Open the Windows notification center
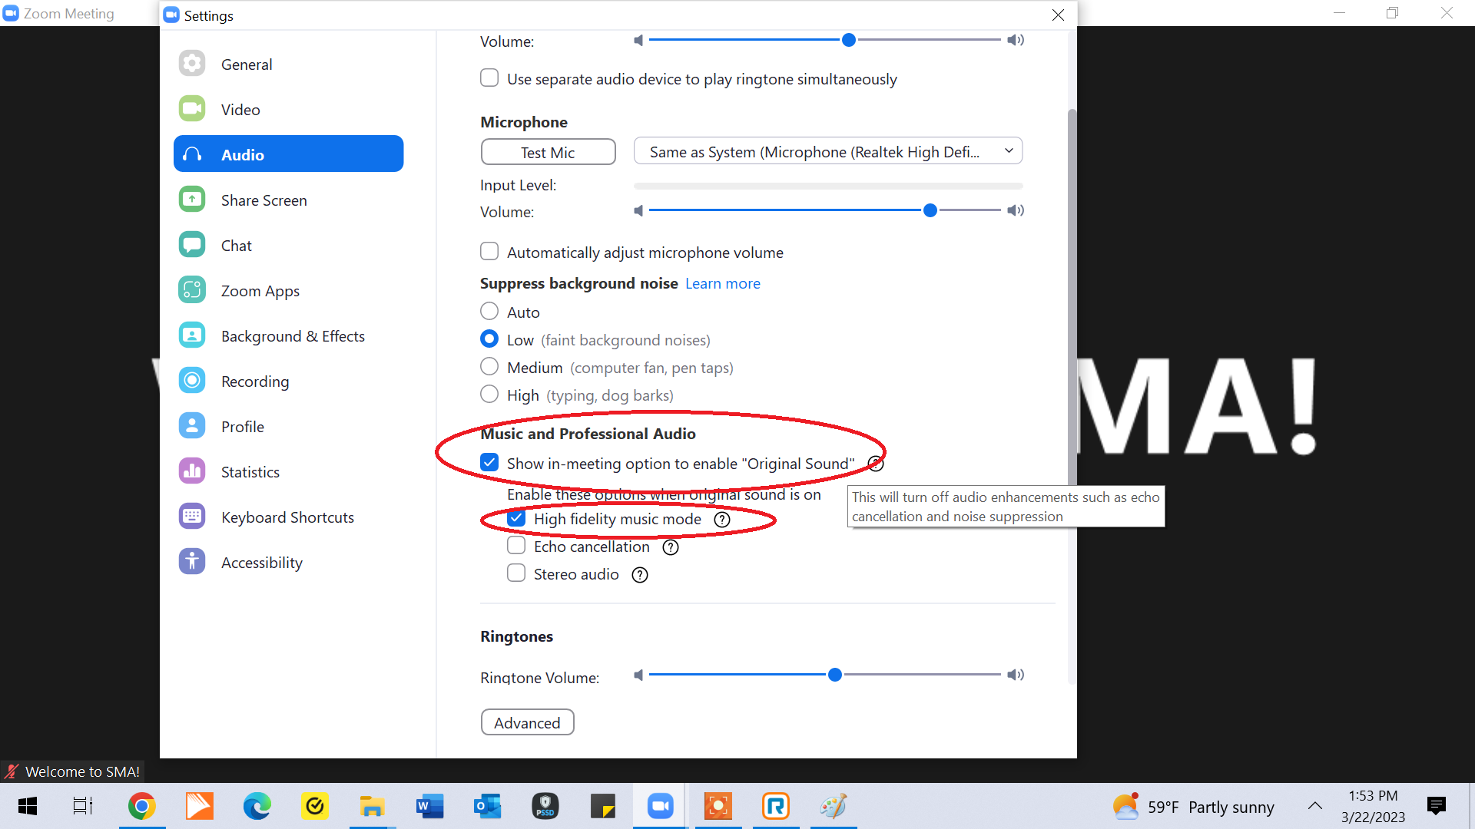The height and width of the screenshot is (829, 1475). (x=1436, y=806)
